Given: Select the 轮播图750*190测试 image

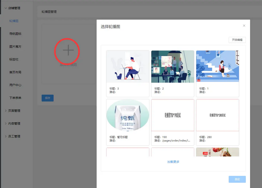Looking at the screenshot, I should [x=172, y=115].
